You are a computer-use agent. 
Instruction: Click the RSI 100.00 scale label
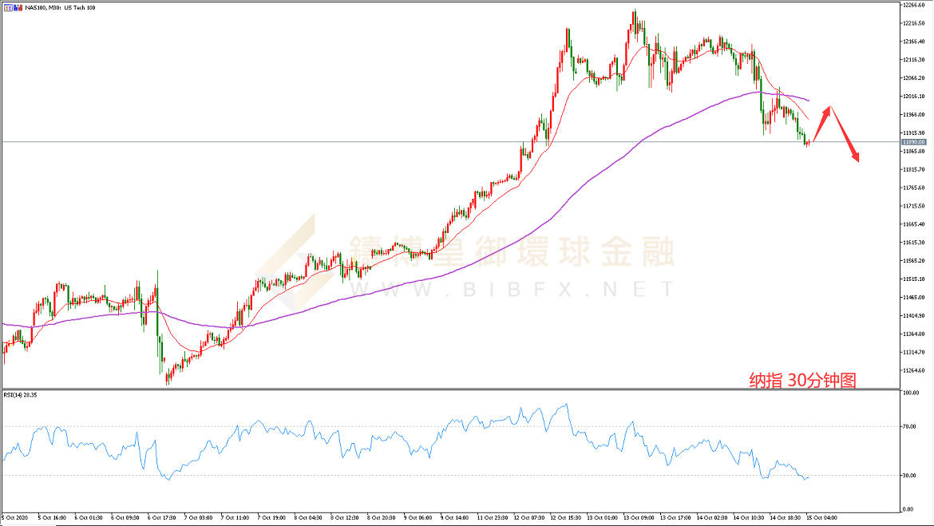(910, 394)
